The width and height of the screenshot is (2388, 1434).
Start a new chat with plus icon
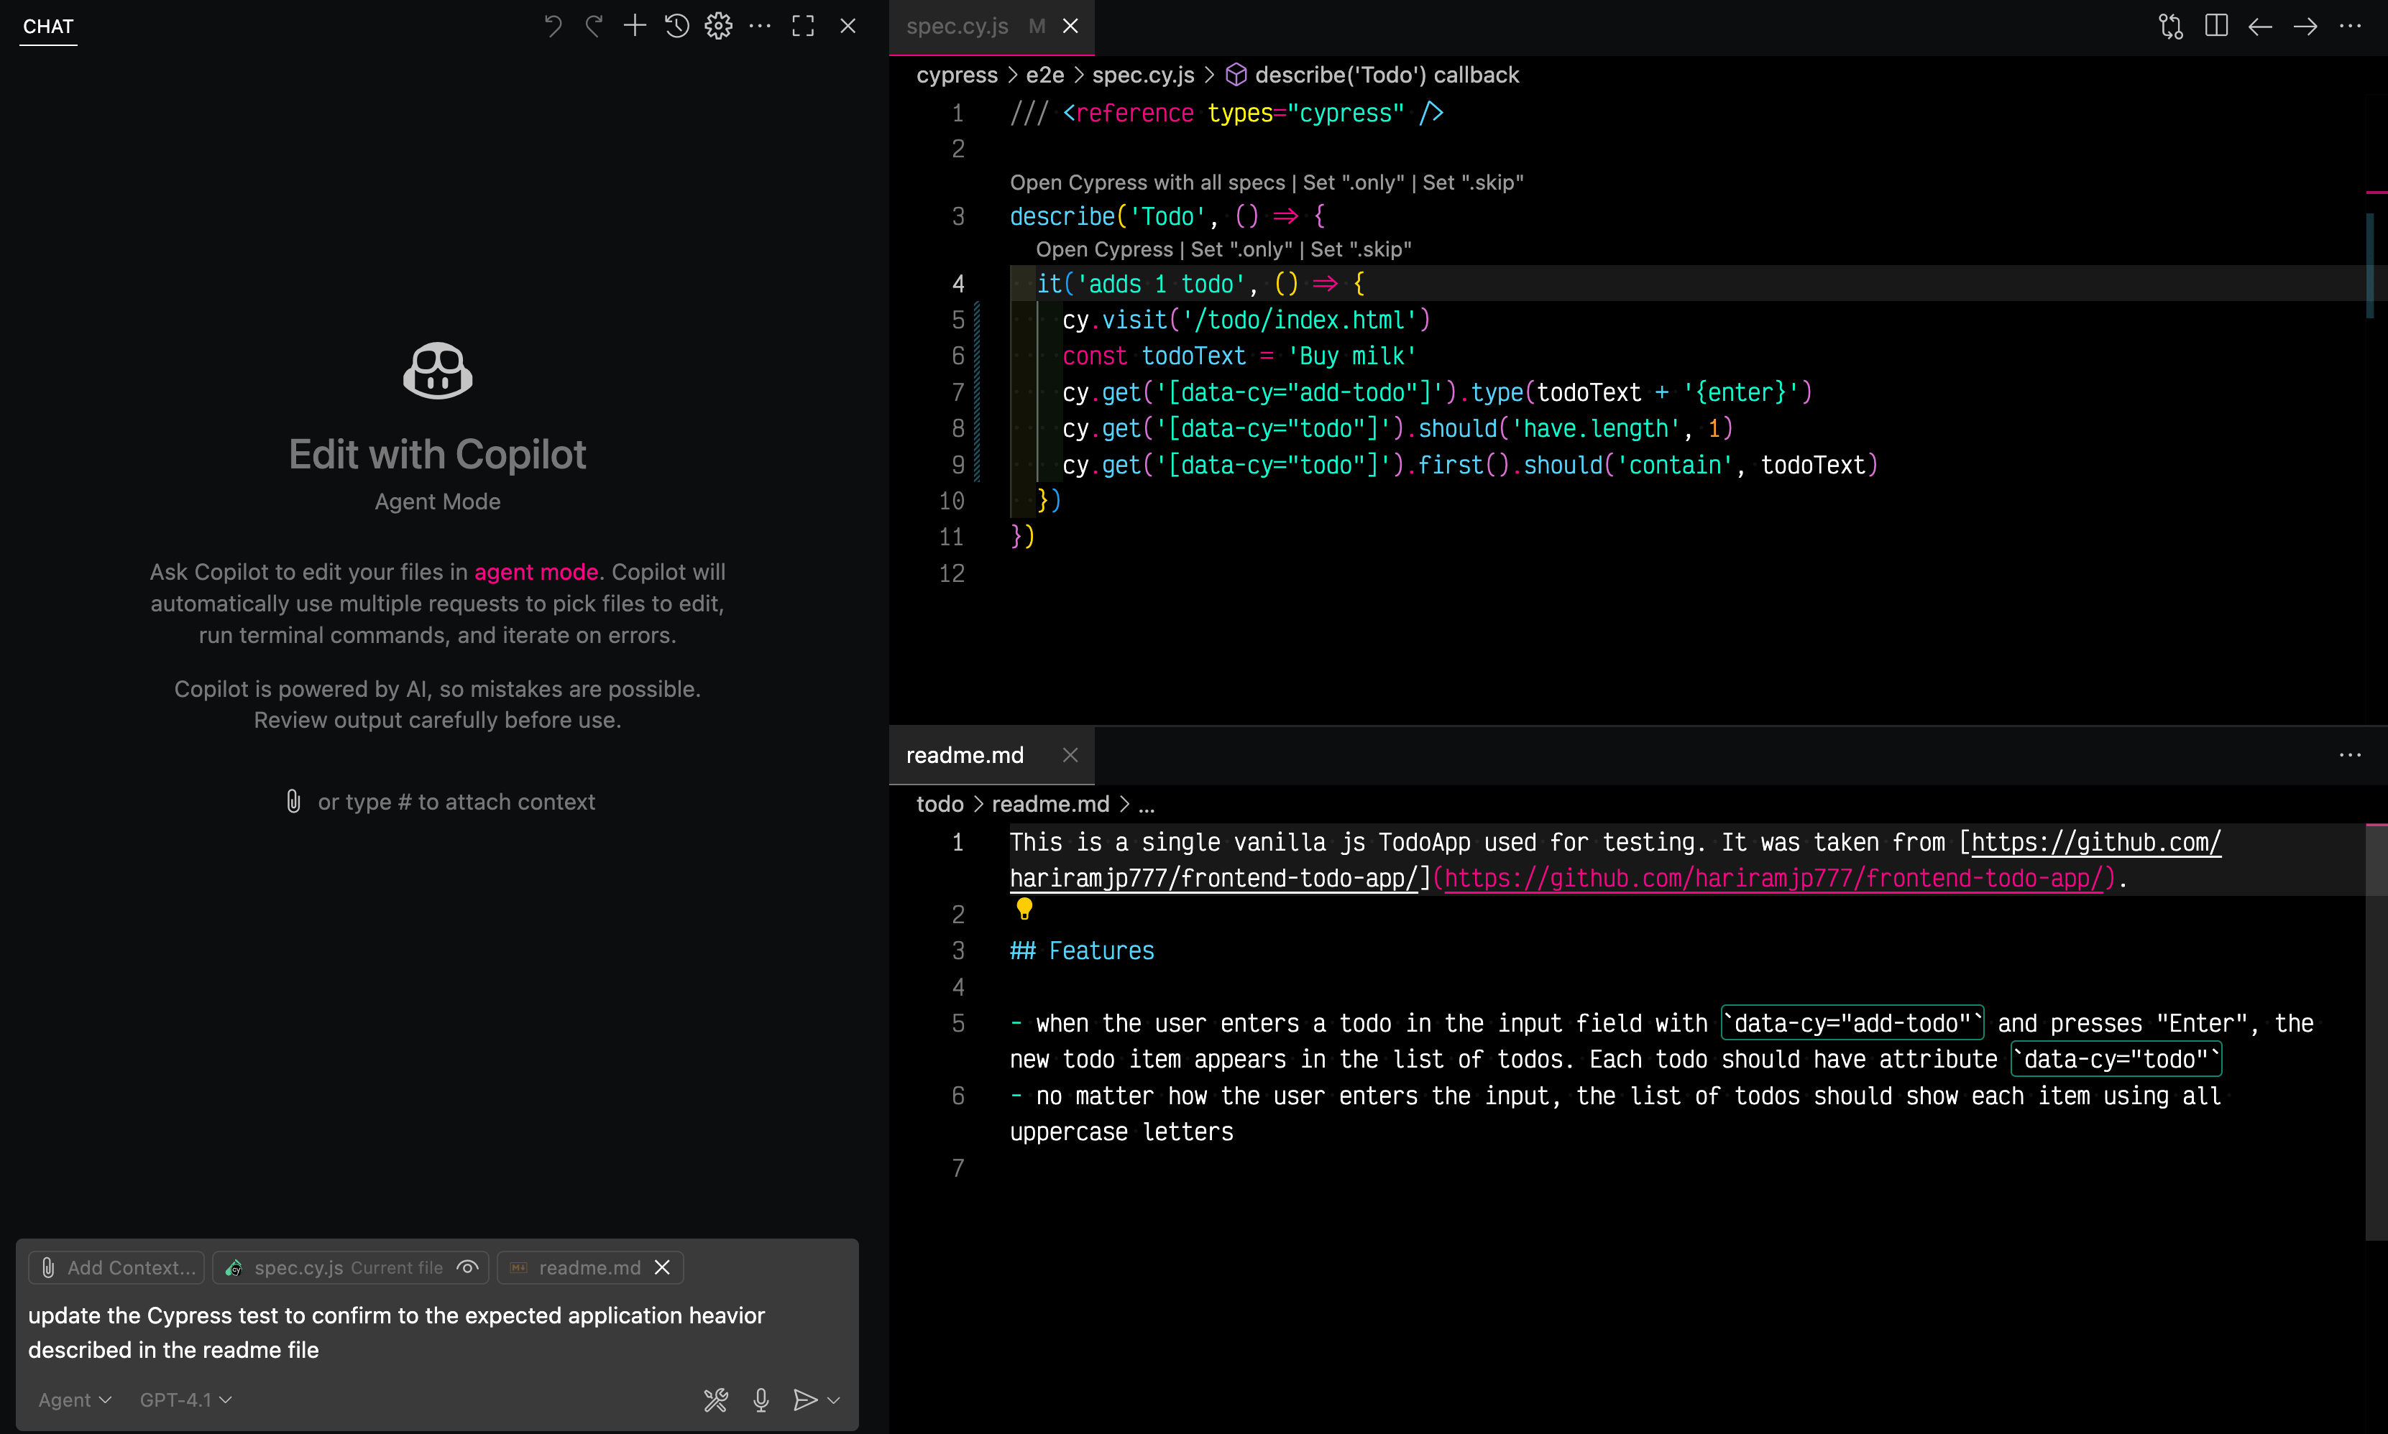pyautogui.click(x=635, y=26)
